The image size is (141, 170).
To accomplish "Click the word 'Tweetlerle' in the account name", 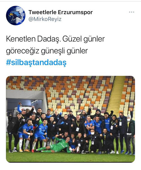I will 43,12.
